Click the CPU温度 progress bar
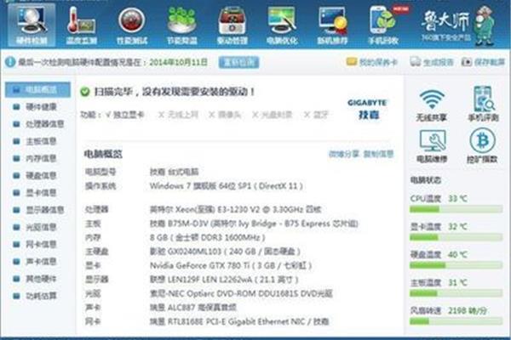511x340 pixels. click(456, 209)
